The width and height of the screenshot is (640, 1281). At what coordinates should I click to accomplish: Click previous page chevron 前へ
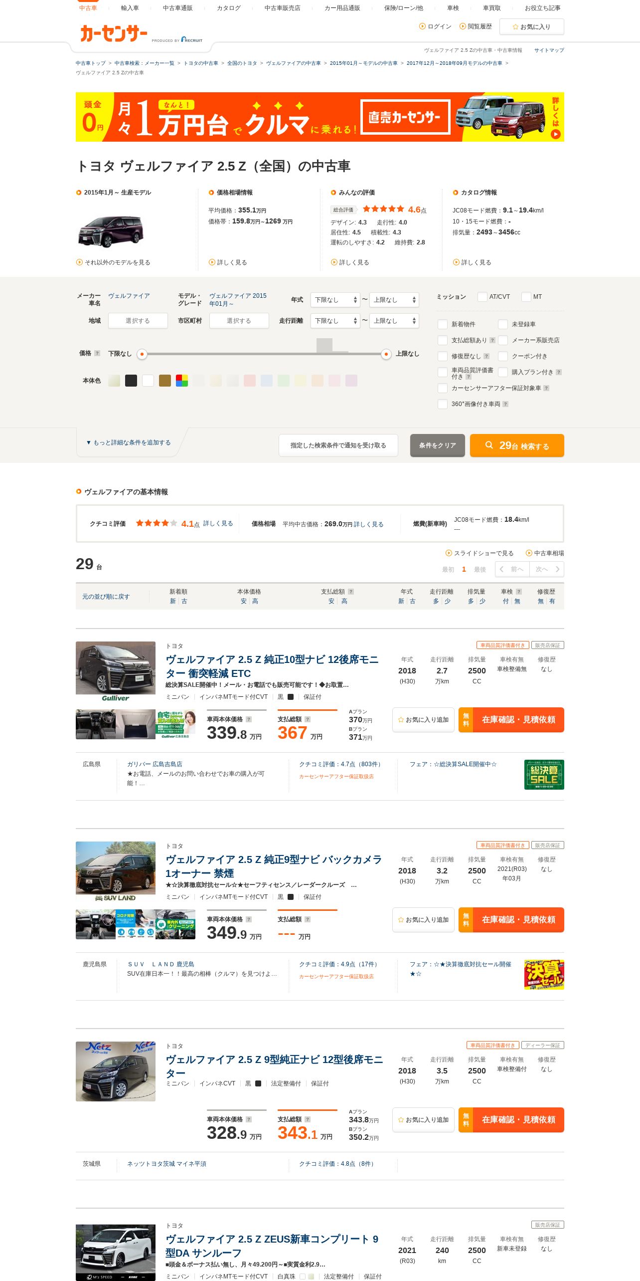pos(501,569)
